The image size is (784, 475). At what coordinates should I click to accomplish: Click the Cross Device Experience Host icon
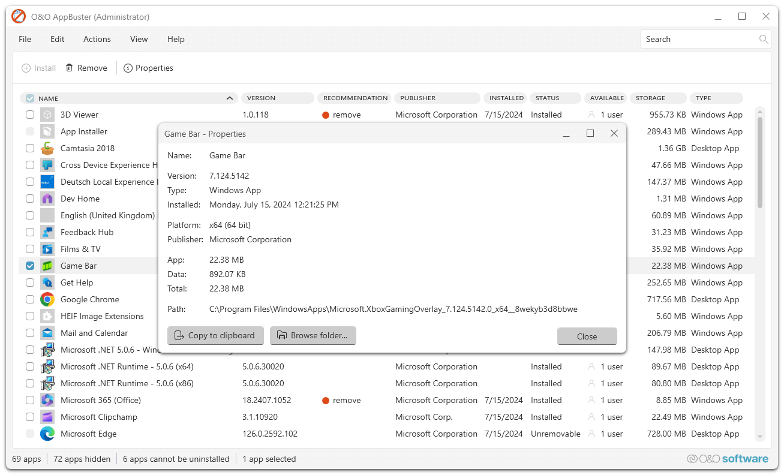point(47,165)
